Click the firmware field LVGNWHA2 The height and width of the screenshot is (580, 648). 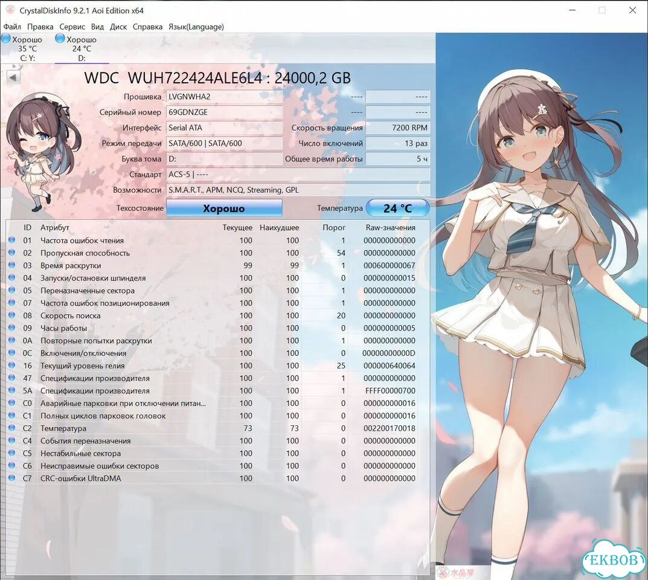225,97
